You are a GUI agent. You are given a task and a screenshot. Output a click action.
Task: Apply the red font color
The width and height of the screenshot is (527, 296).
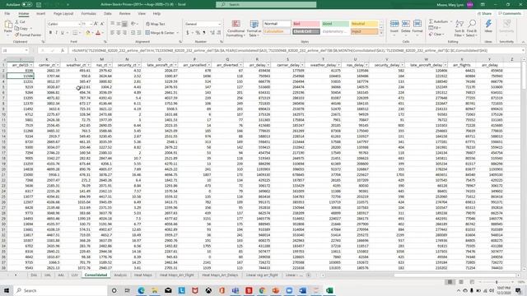[x=98, y=33]
